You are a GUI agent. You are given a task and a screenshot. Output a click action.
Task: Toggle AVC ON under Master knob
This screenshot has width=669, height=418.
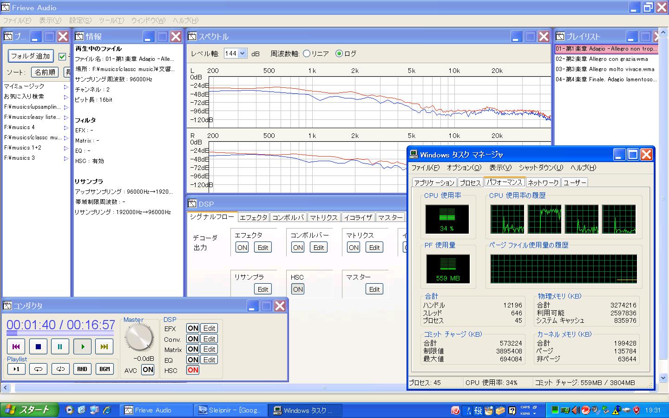coord(148,370)
